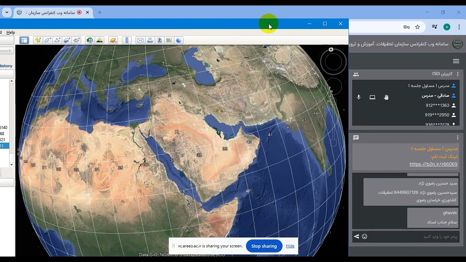
Task: Click the password key icon in address bar
Action: point(407,27)
